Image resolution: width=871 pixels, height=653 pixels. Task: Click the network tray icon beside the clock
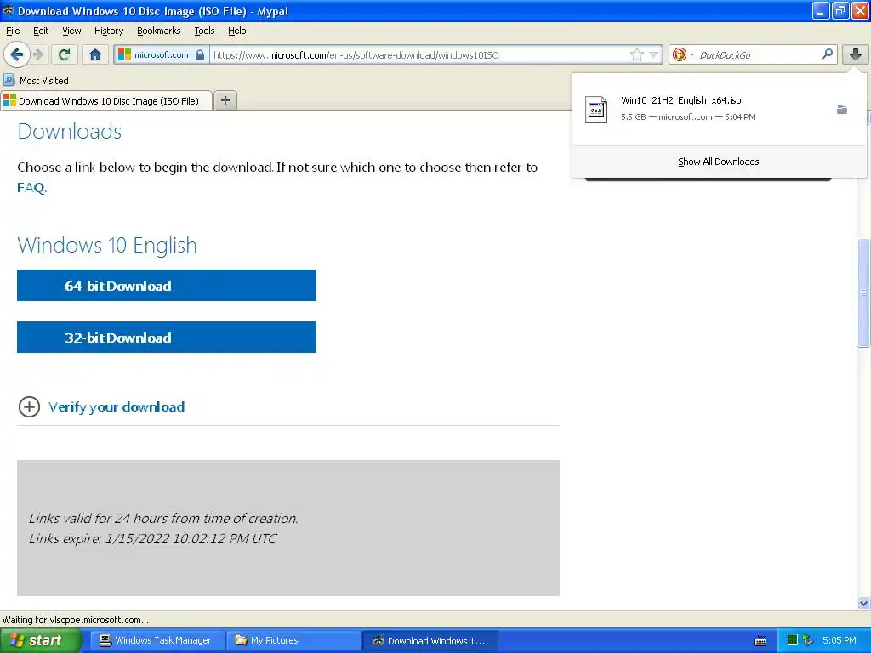pyautogui.click(x=808, y=640)
